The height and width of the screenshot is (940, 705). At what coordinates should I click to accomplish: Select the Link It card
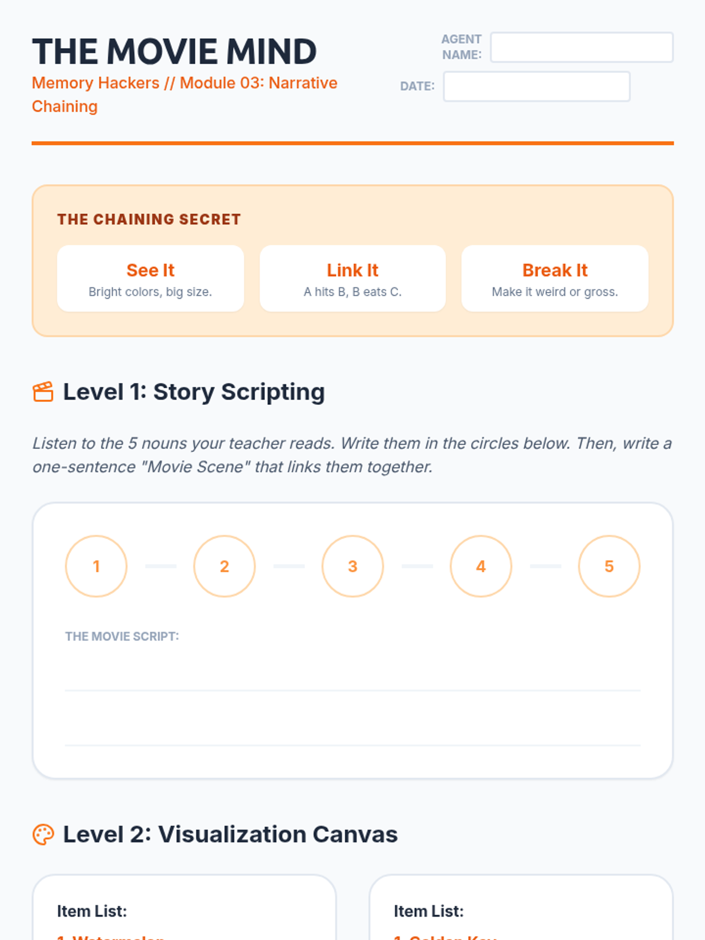352,278
